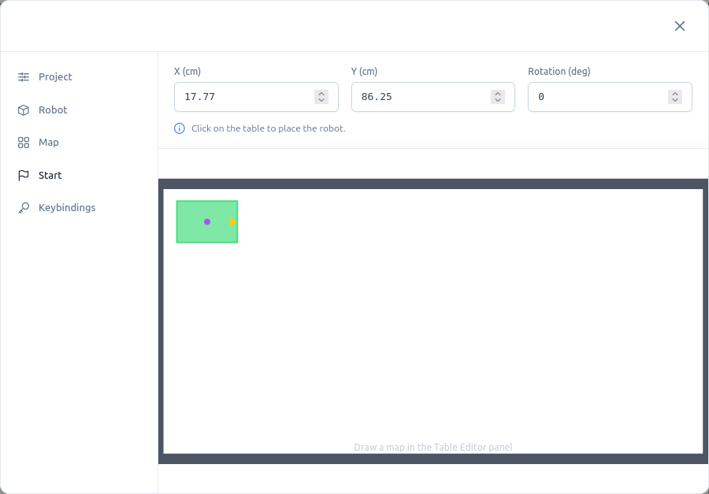This screenshot has width=709, height=494.
Task: Open the Robot configuration page
Action: (x=53, y=110)
